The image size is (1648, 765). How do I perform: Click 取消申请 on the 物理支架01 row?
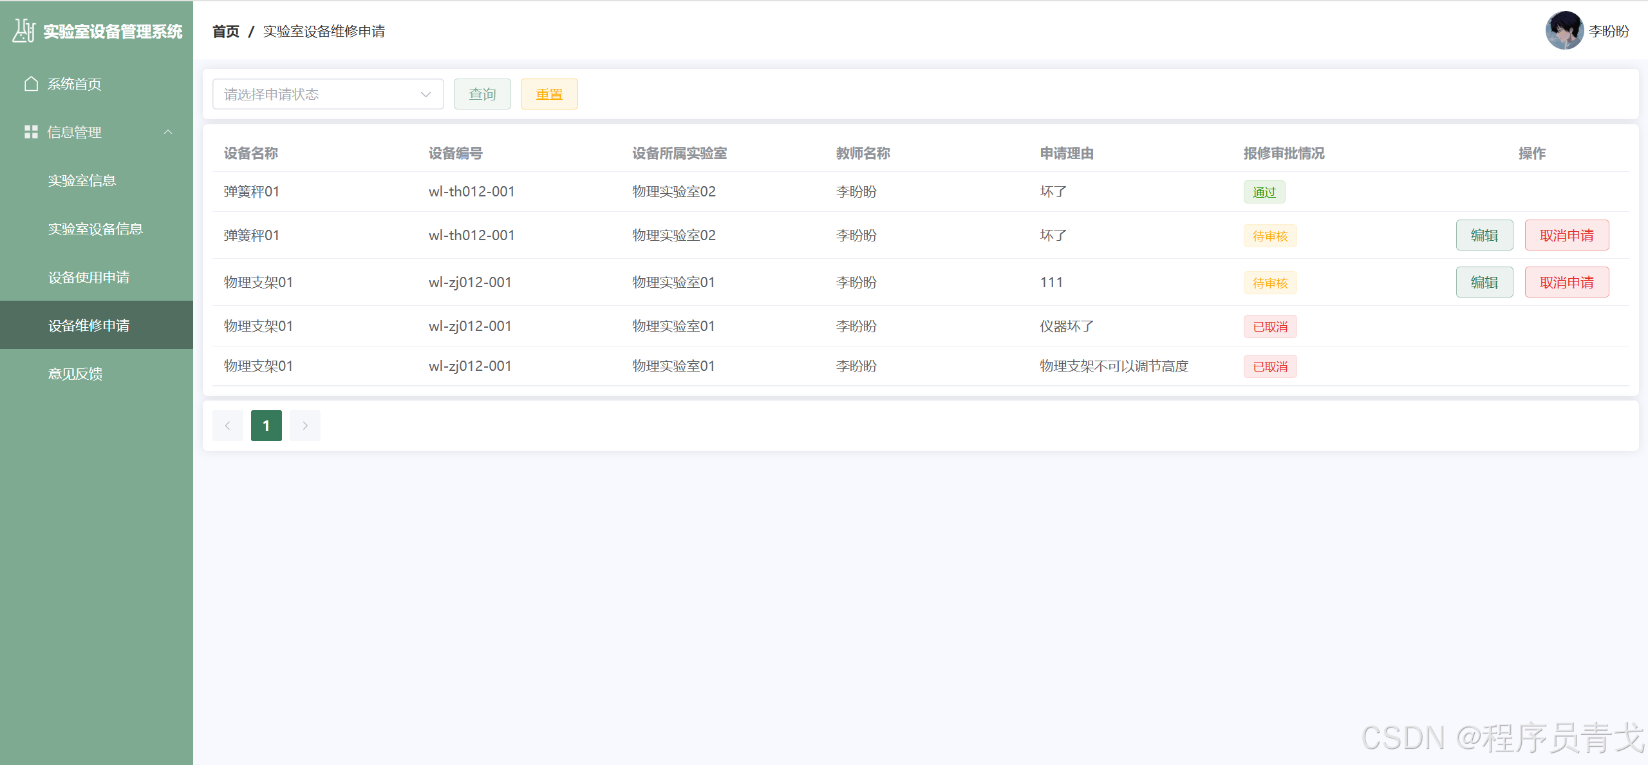pyautogui.click(x=1566, y=281)
